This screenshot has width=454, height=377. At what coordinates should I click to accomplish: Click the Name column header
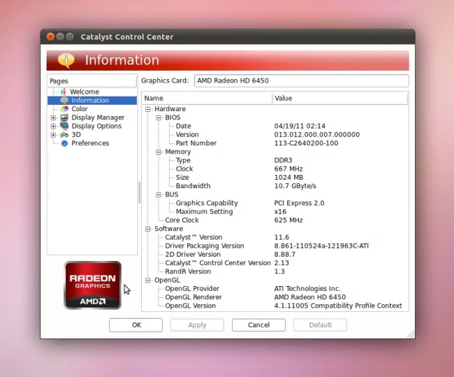(x=207, y=99)
